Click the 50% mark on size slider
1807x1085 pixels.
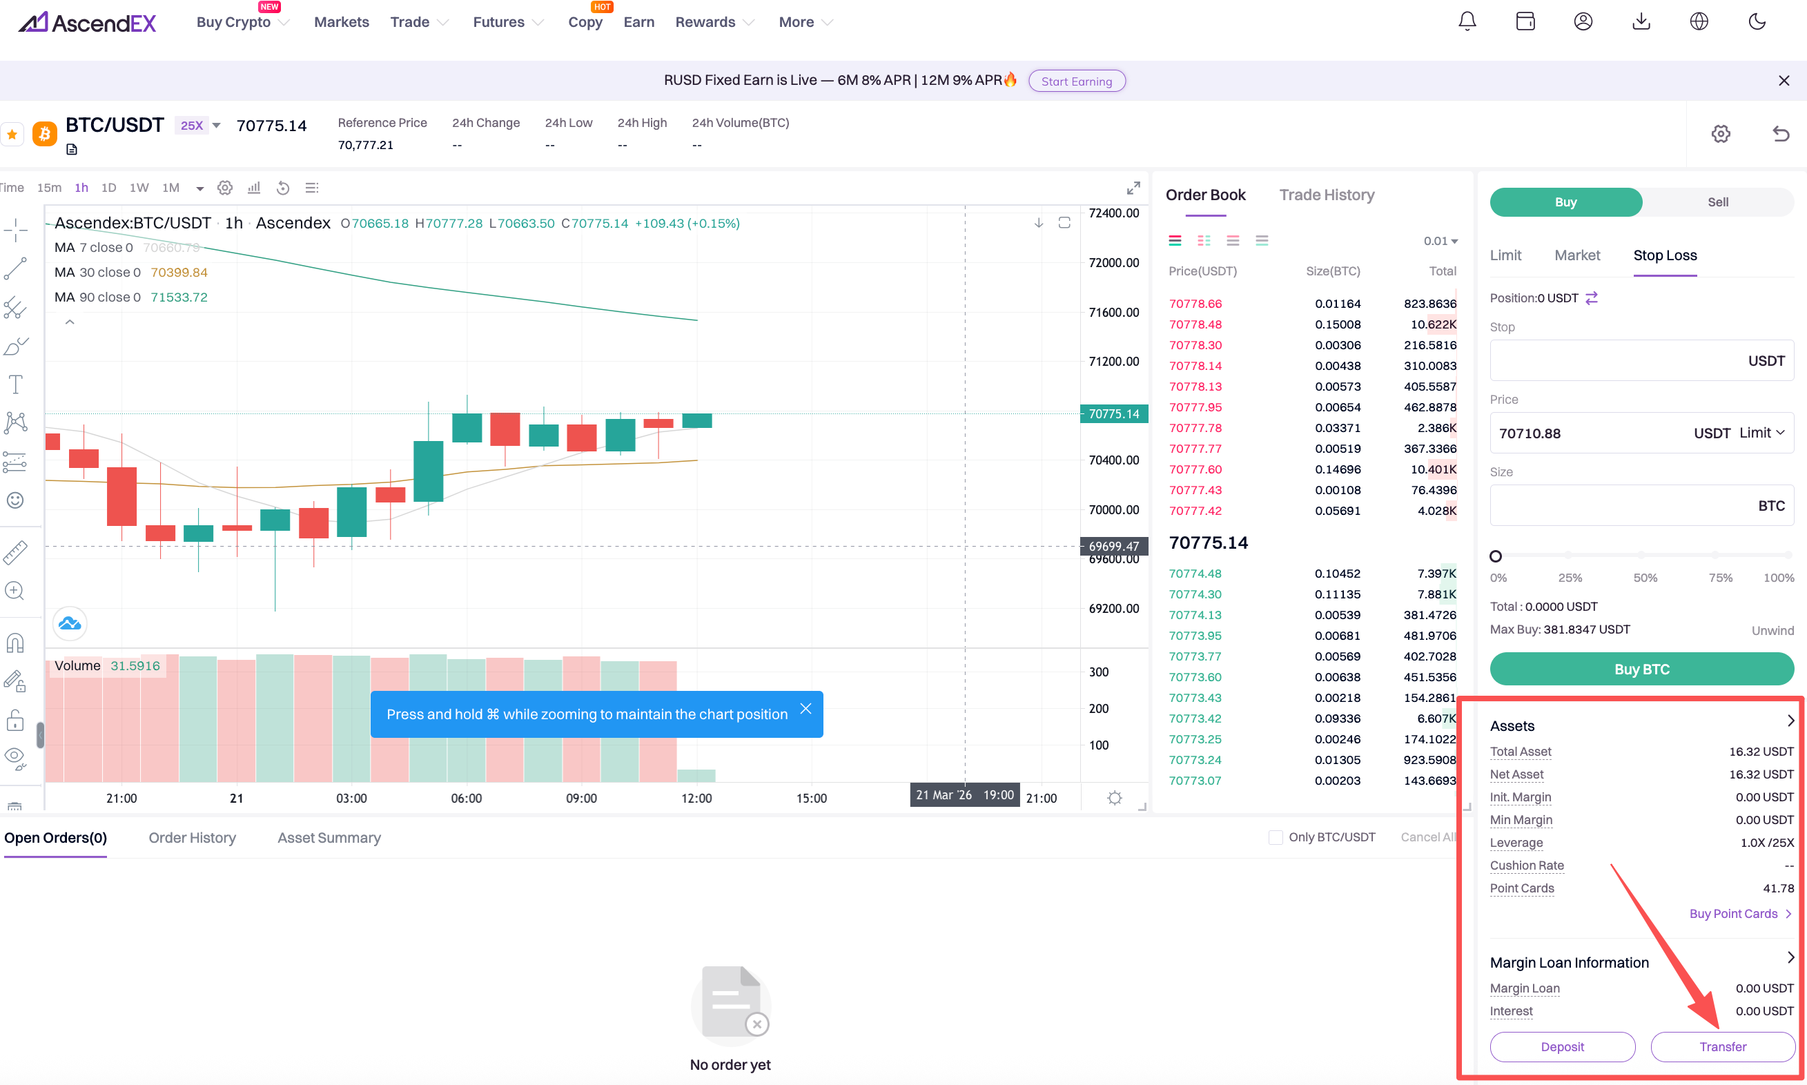click(x=1642, y=556)
